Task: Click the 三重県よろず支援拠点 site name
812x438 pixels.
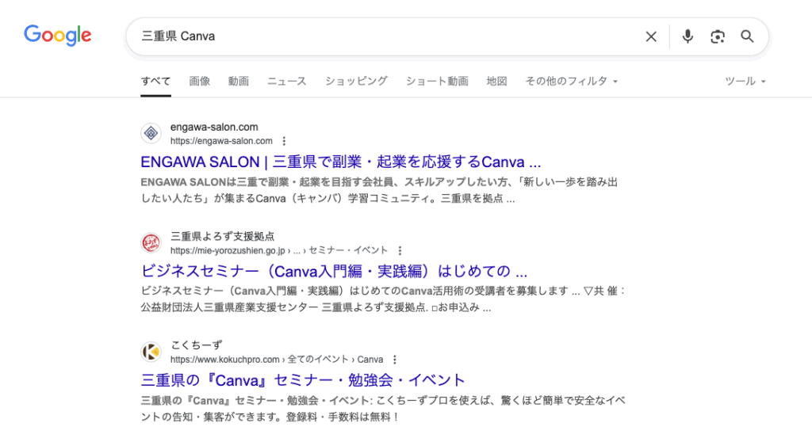Action: pyautogui.click(x=222, y=236)
